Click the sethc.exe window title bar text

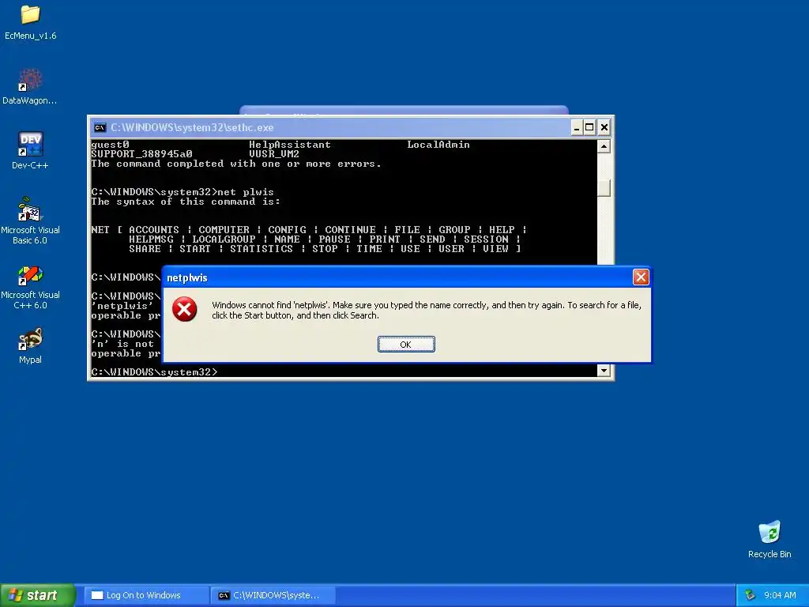pos(192,127)
